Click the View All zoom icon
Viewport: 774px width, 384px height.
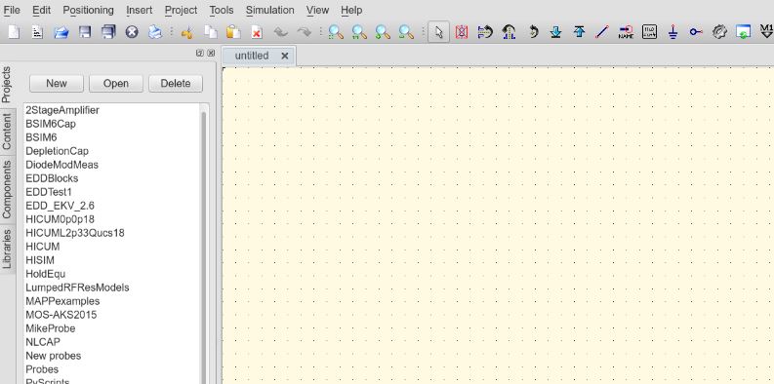(x=336, y=32)
